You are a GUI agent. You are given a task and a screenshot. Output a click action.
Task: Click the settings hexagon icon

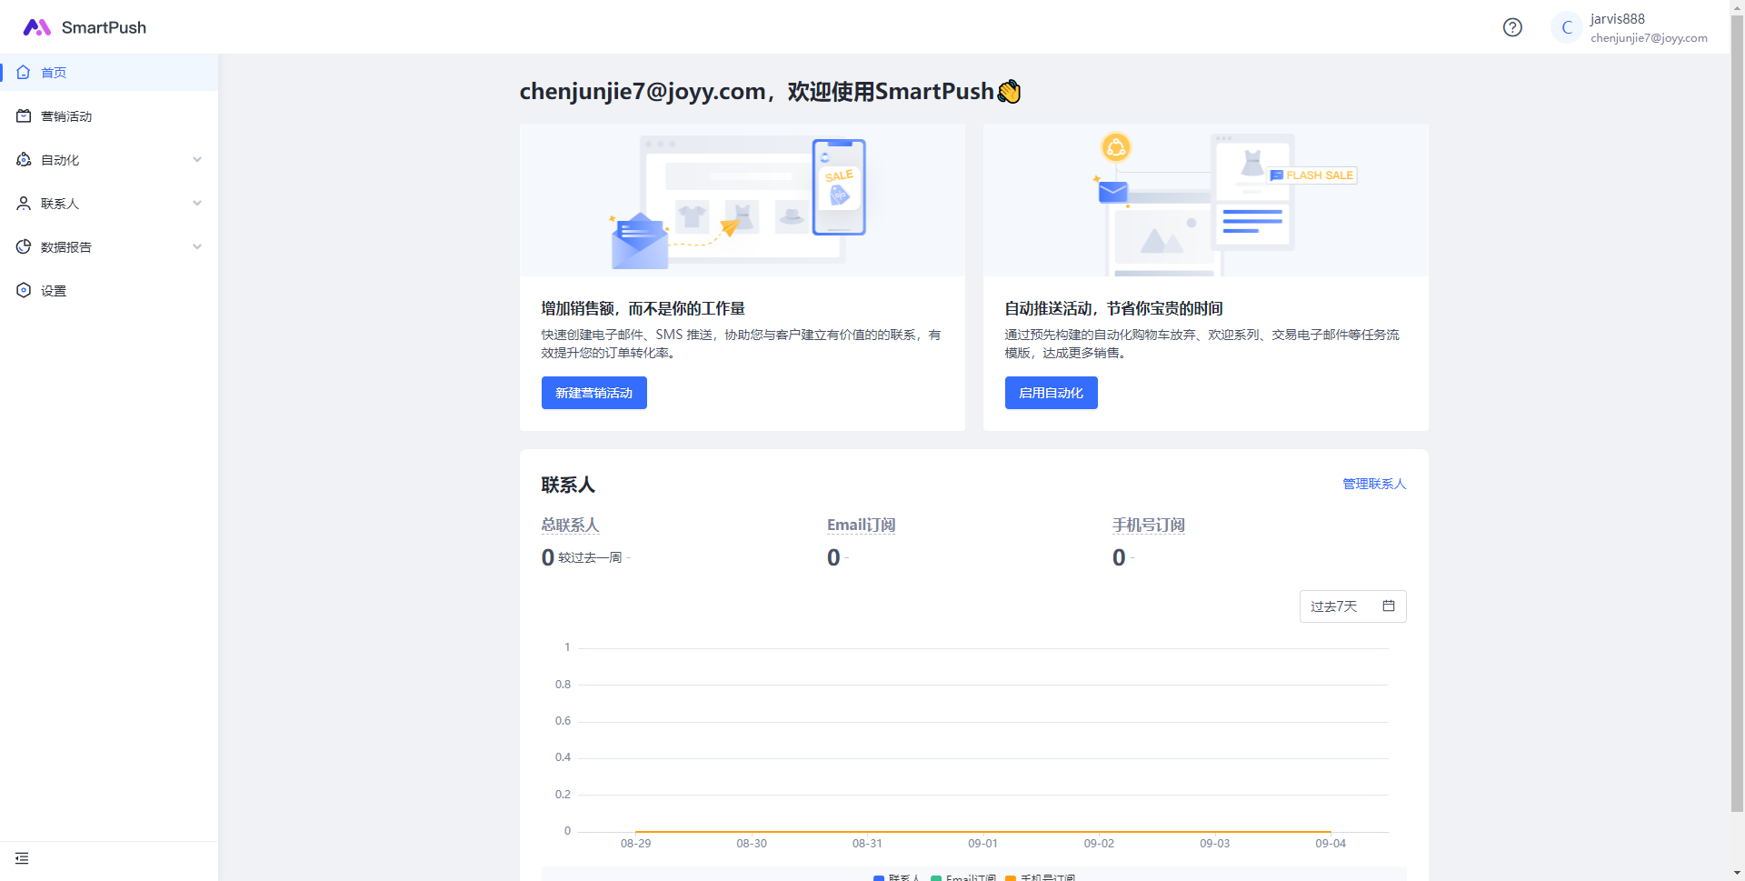coord(24,291)
